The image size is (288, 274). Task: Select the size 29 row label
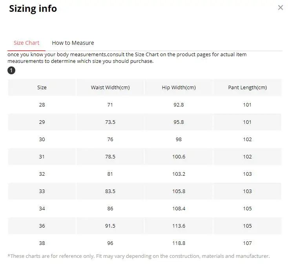pyautogui.click(x=42, y=122)
